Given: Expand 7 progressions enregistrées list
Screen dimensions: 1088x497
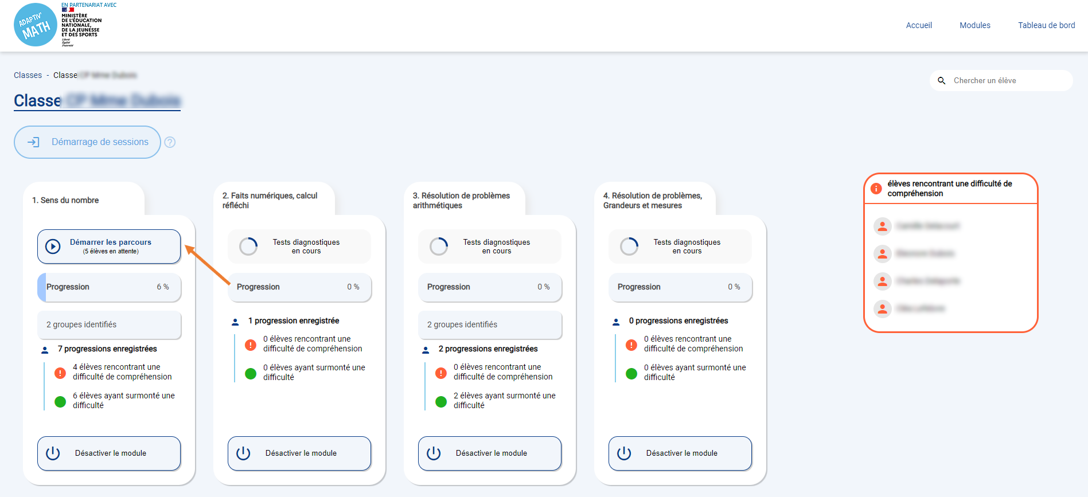Looking at the screenshot, I should (x=107, y=349).
